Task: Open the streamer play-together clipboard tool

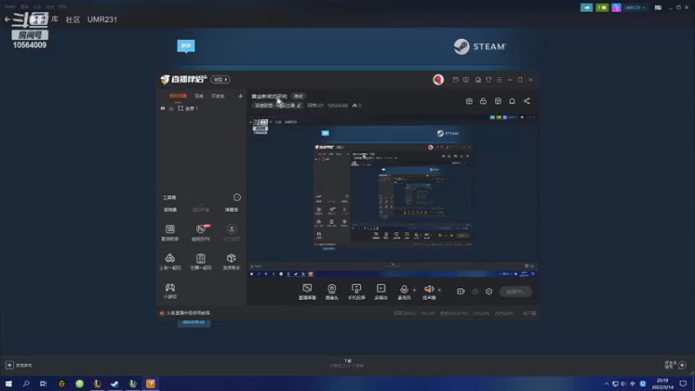Action: (201, 262)
